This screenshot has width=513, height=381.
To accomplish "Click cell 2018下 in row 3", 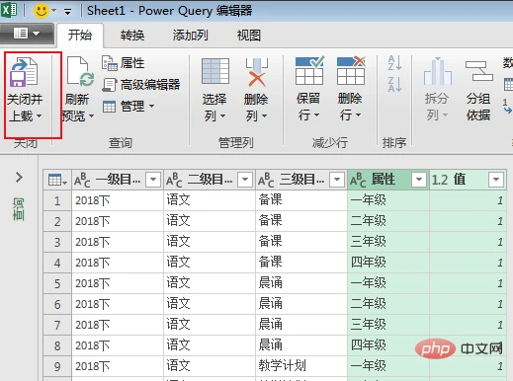I will [118, 242].
